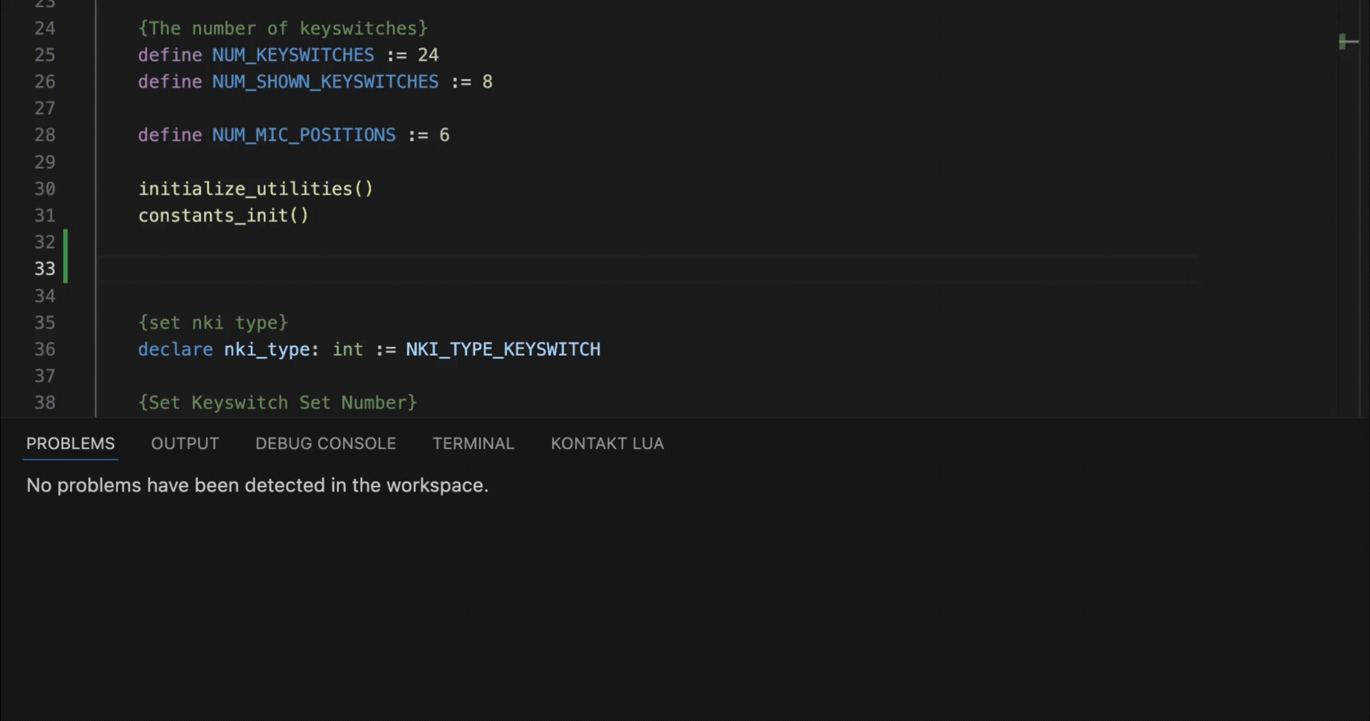
Task: Open the OUTPUT panel tab
Action: (x=185, y=444)
